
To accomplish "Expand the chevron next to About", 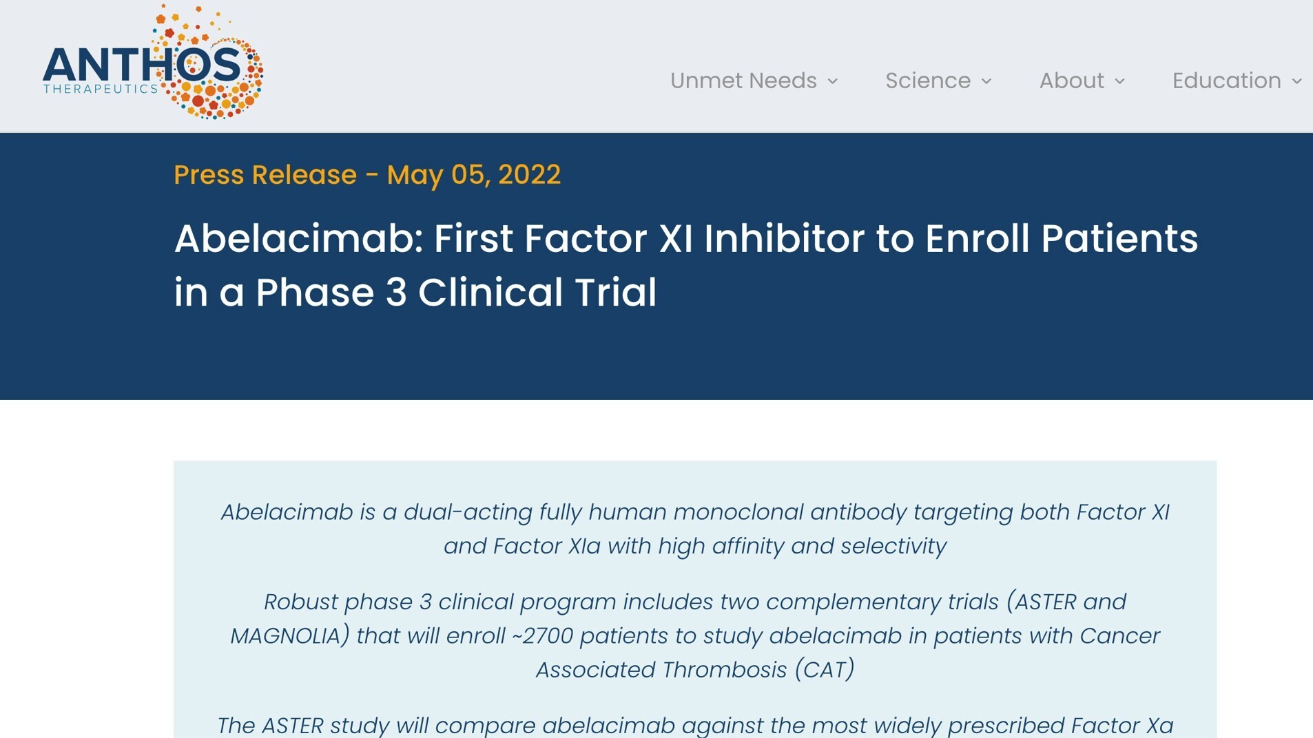I will coord(1119,81).
